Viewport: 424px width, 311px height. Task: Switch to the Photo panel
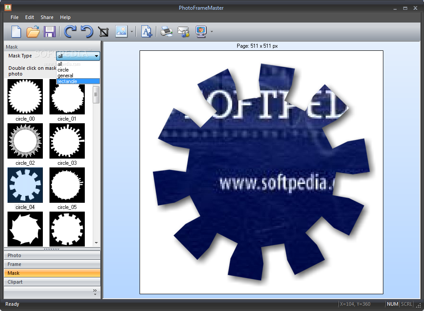click(52, 255)
